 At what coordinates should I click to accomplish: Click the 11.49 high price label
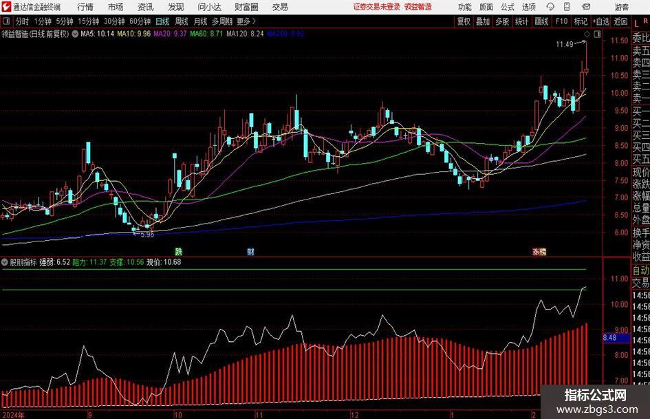click(564, 45)
